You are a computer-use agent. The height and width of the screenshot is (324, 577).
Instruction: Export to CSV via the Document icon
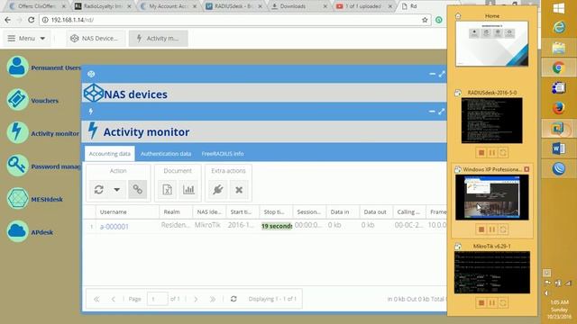click(168, 190)
